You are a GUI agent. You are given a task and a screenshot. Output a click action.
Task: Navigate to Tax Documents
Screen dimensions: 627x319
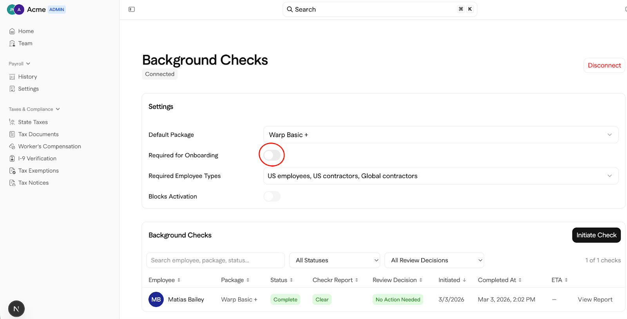pyautogui.click(x=38, y=134)
